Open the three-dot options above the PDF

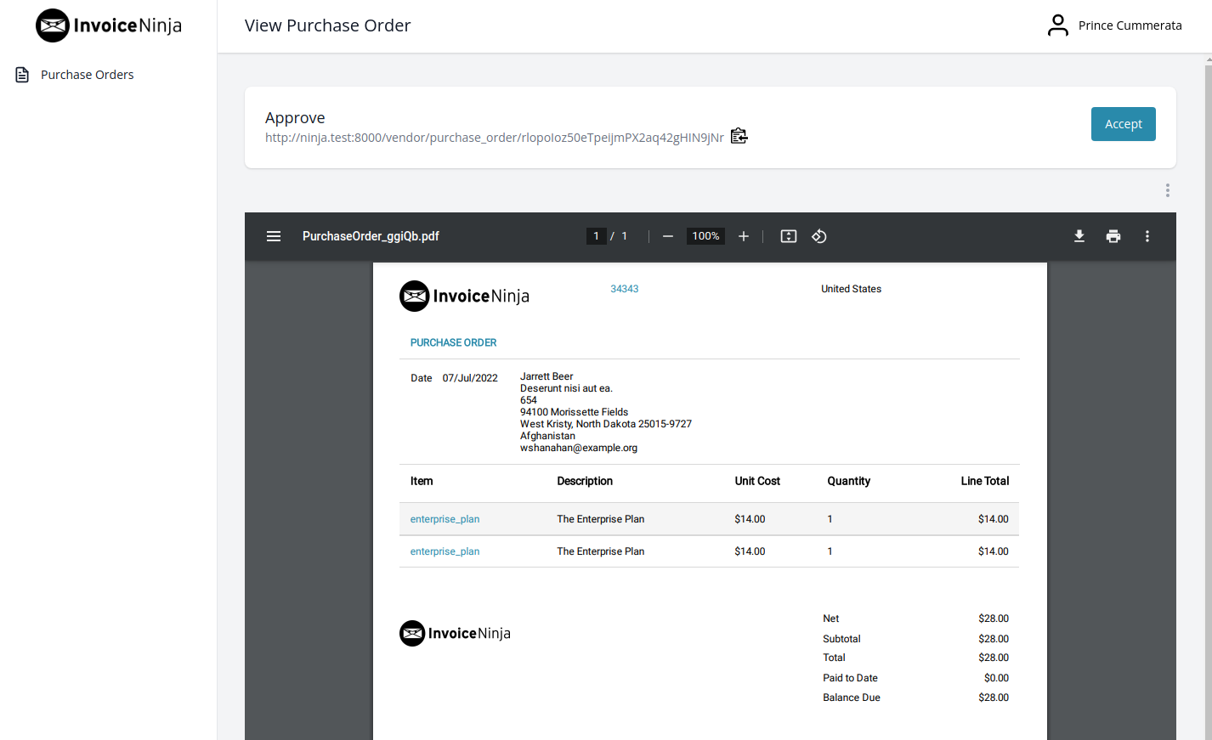(1168, 190)
